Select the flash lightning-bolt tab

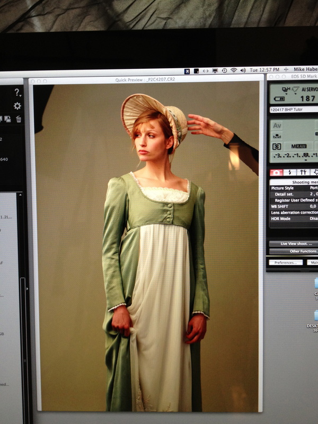click(x=289, y=172)
